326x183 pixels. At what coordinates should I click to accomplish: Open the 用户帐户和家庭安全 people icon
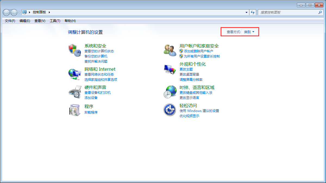(x=170, y=50)
